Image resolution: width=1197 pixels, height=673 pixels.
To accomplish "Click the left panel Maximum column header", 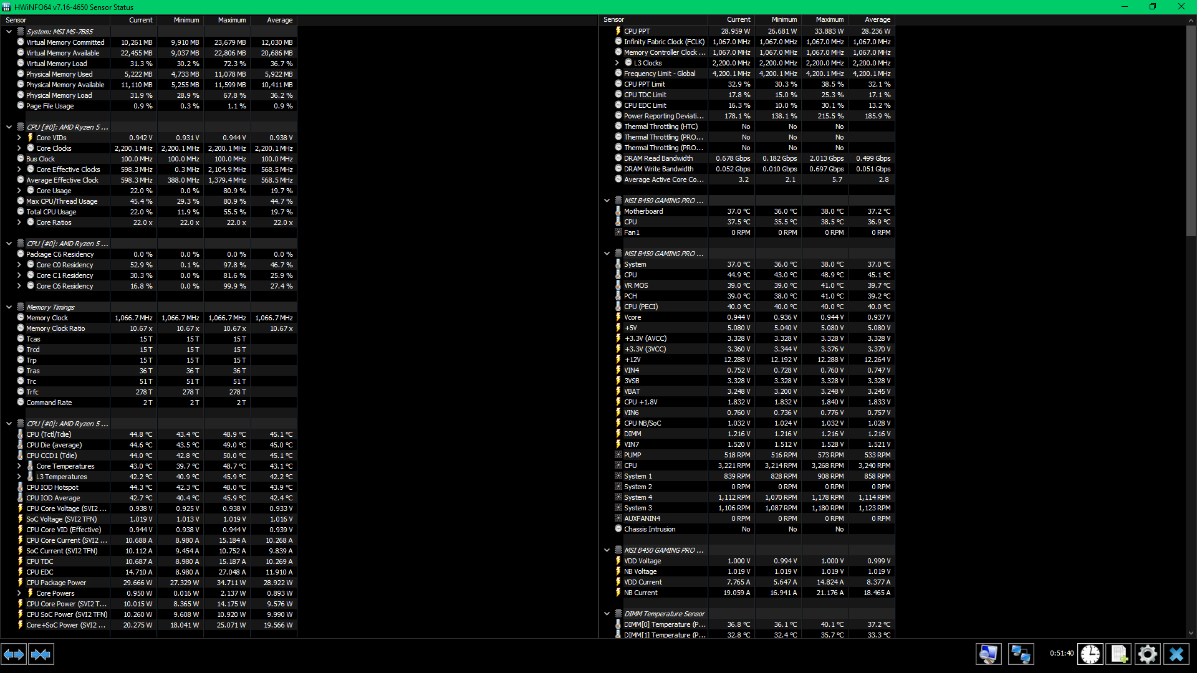I will [x=231, y=20].
